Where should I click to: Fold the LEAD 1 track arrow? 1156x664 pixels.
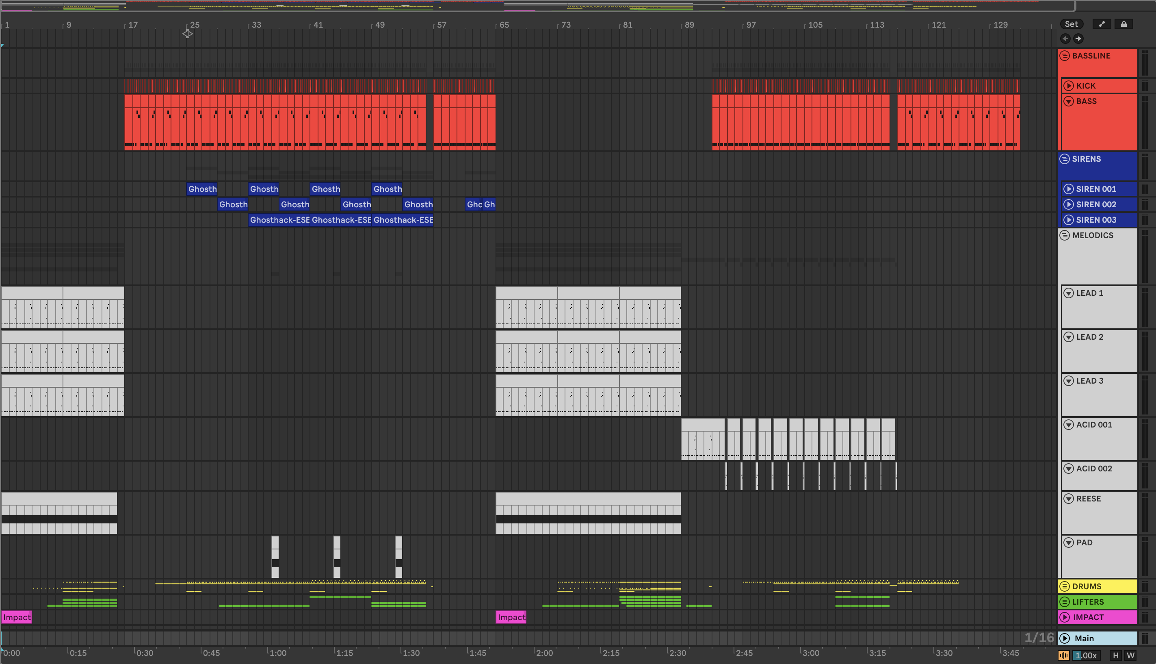coord(1069,293)
